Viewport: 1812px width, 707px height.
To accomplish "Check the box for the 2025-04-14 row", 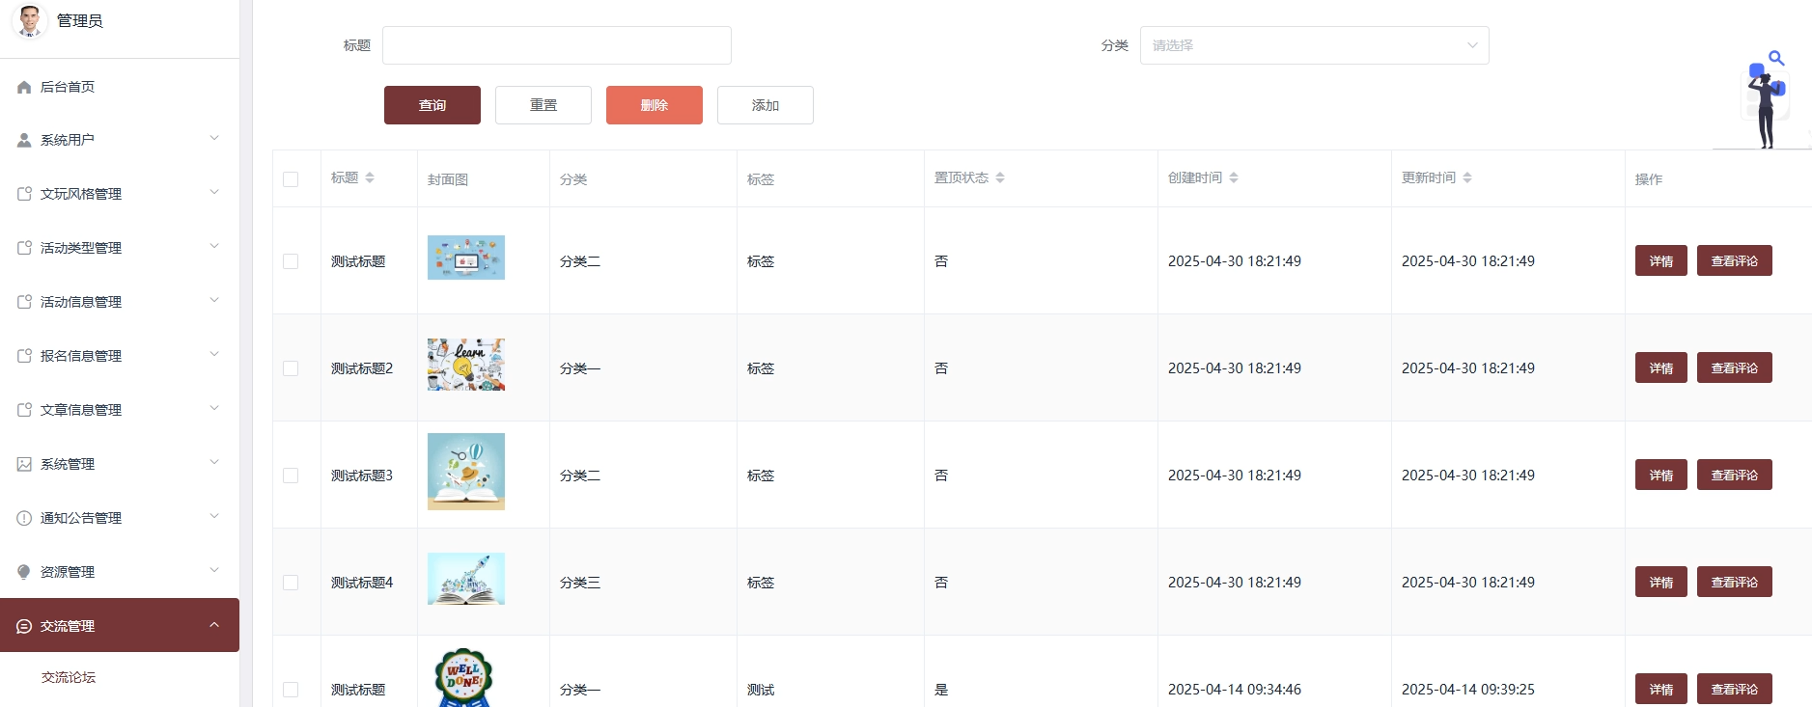I will [291, 690].
